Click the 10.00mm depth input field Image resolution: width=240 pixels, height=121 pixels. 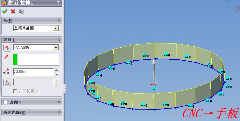[33, 72]
